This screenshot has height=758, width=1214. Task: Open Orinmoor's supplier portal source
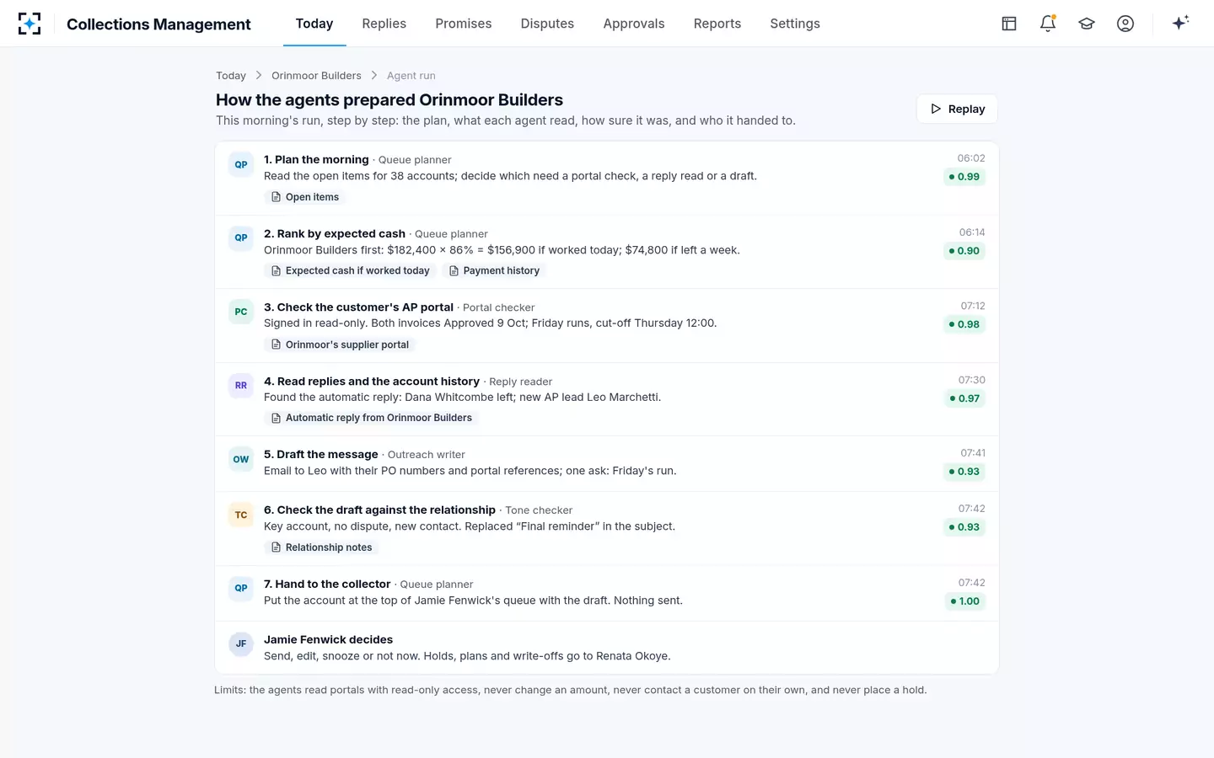[340, 344]
